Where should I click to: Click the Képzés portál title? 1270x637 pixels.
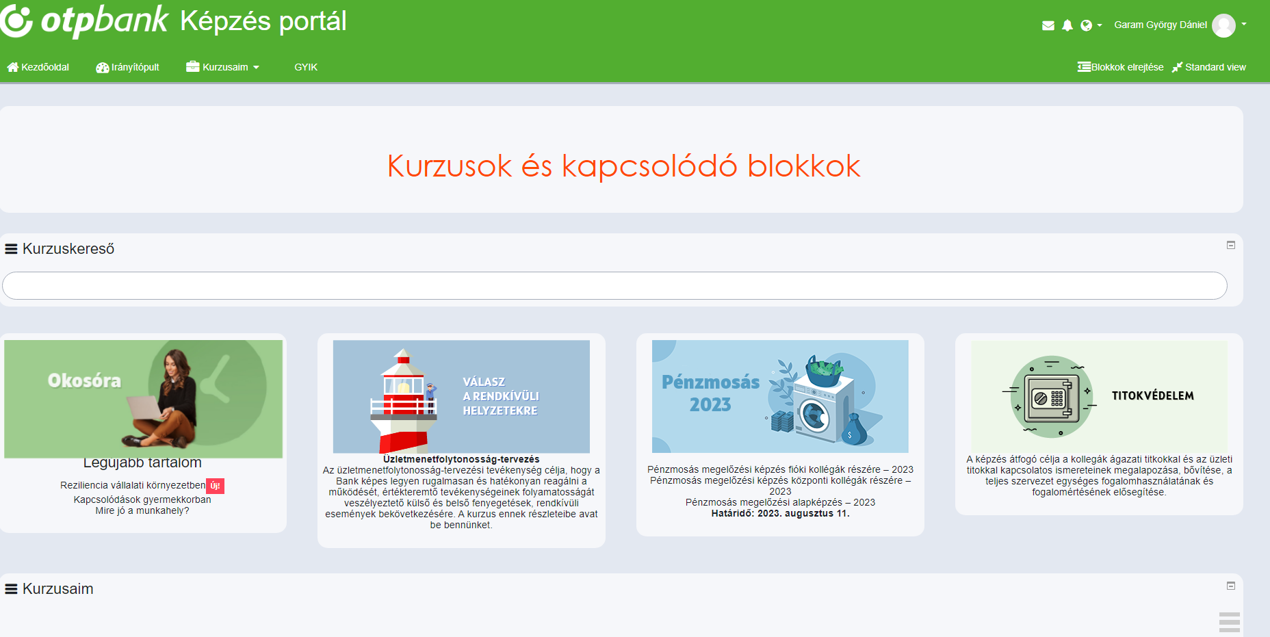click(263, 21)
